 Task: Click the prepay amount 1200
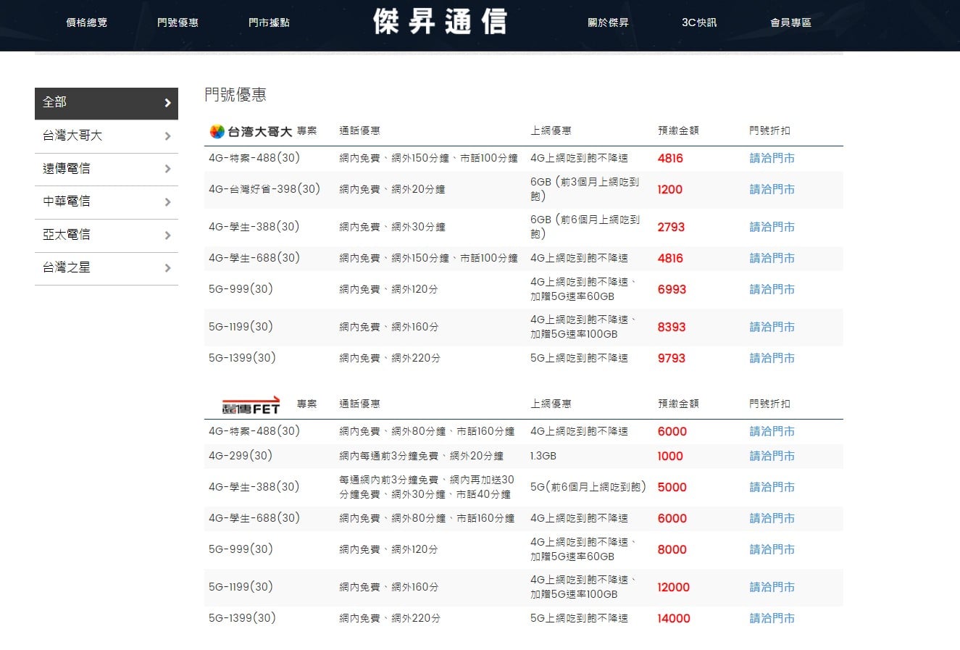670,189
